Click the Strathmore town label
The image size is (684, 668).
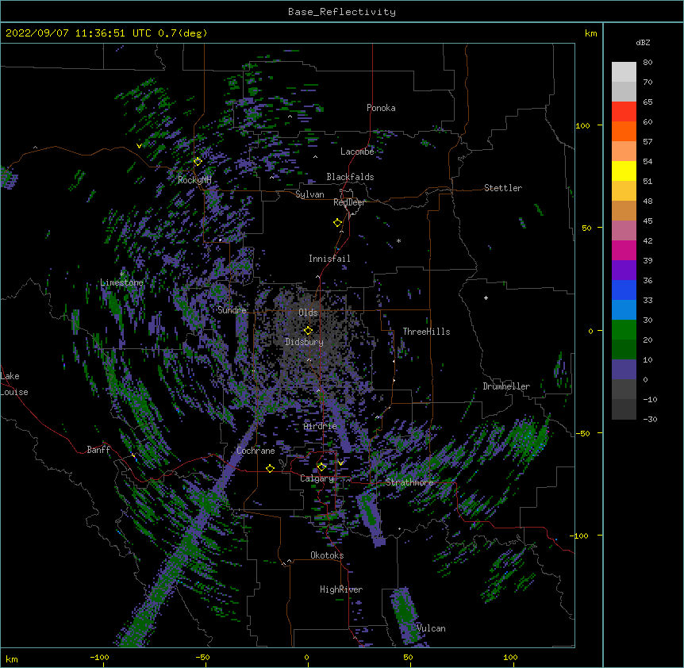(409, 482)
